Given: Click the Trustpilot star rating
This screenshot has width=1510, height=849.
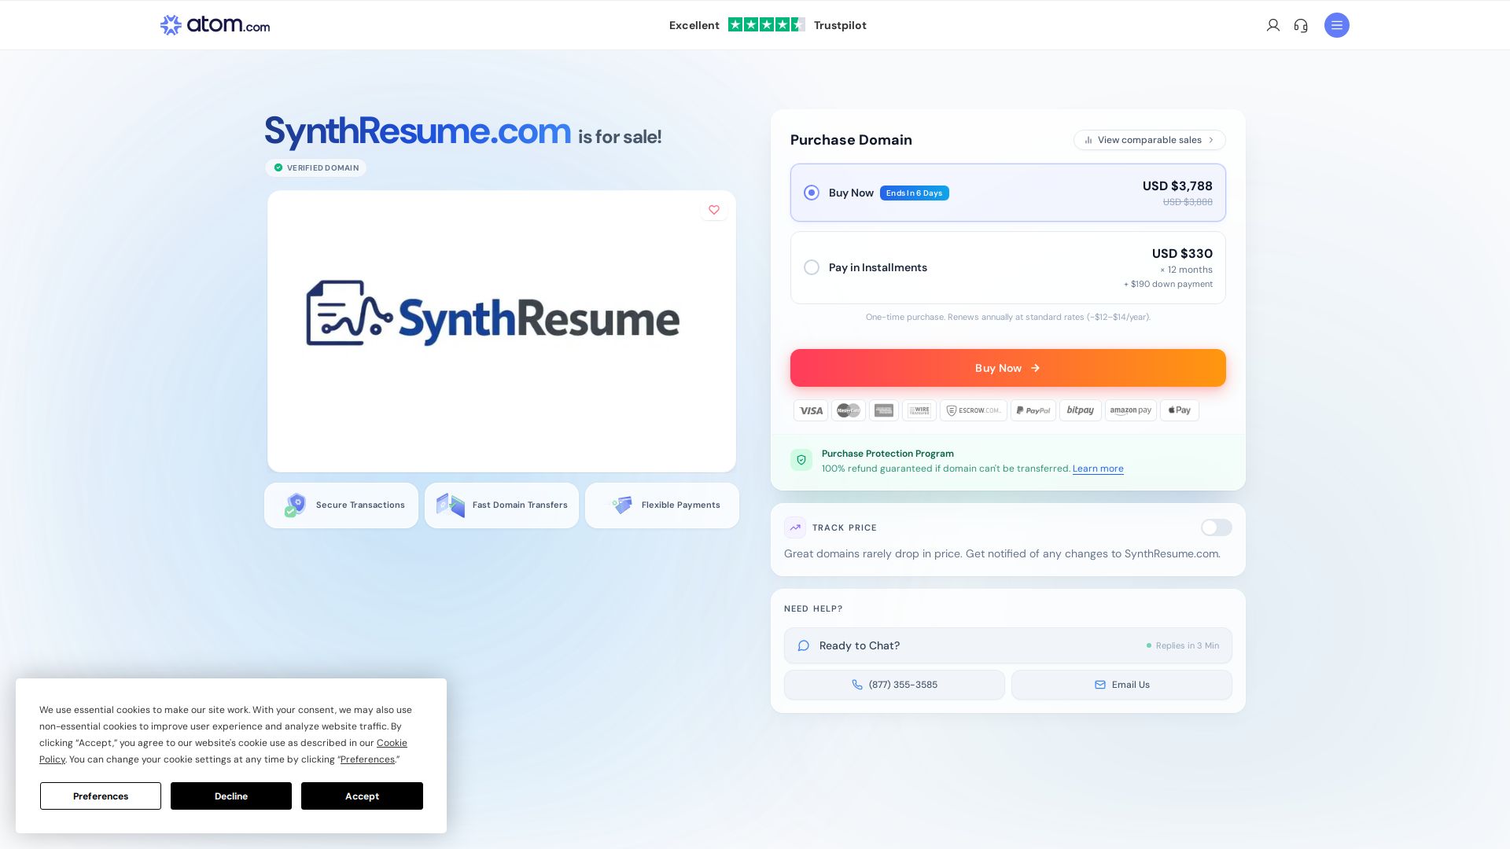Looking at the screenshot, I should (x=766, y=24).
